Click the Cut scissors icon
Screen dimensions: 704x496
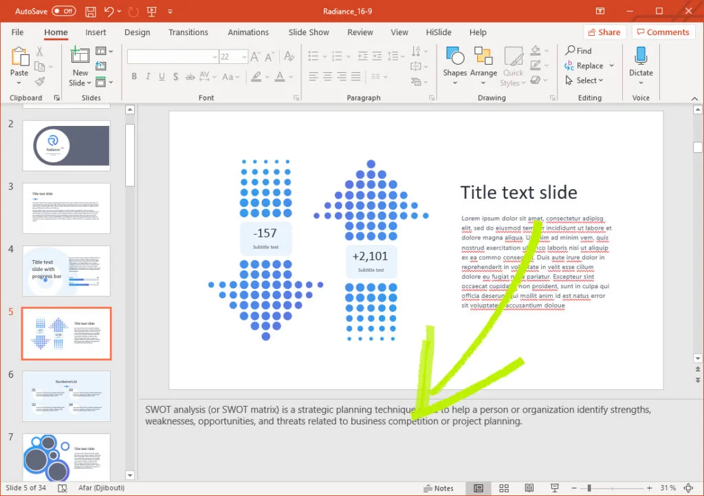pos(39,51)
